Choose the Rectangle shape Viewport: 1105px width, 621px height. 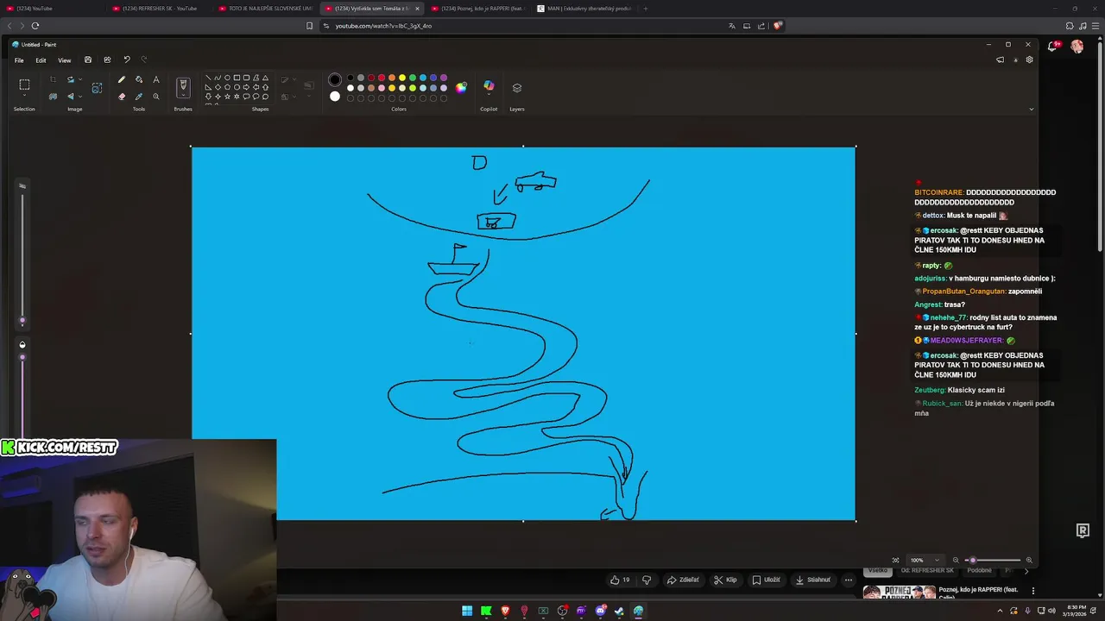(x=237, y=78)
